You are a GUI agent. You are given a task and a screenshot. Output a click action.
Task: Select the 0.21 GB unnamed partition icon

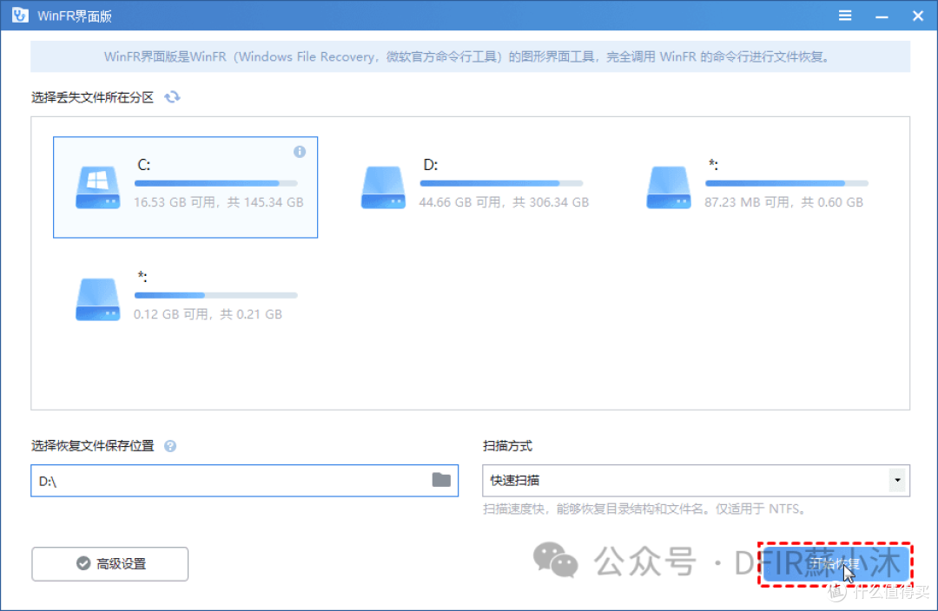pos(97,299)
